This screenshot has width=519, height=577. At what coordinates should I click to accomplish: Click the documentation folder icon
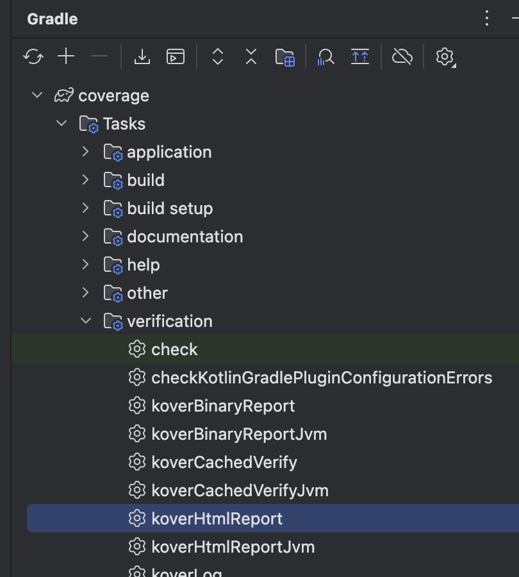tap(113, 237)
